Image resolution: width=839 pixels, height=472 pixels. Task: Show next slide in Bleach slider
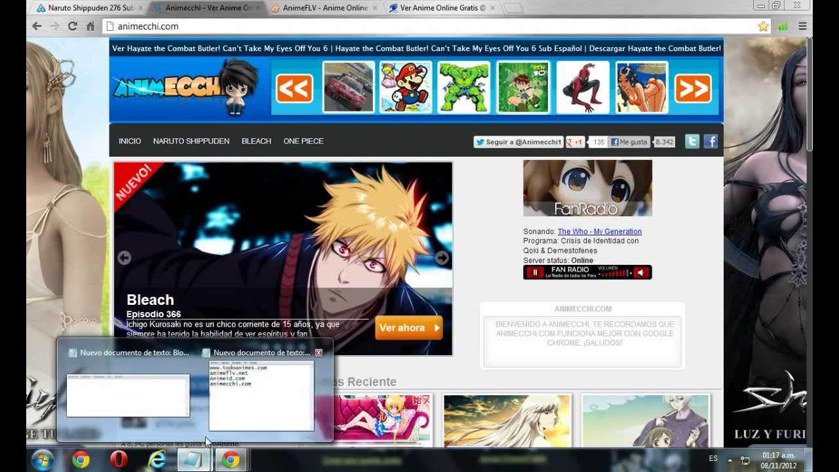[442, 258]
